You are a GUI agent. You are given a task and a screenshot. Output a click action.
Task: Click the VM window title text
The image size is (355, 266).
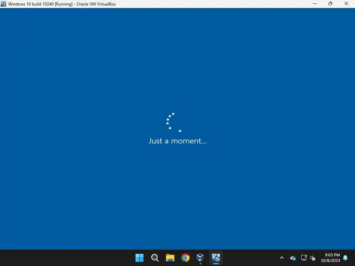point(62,4)
